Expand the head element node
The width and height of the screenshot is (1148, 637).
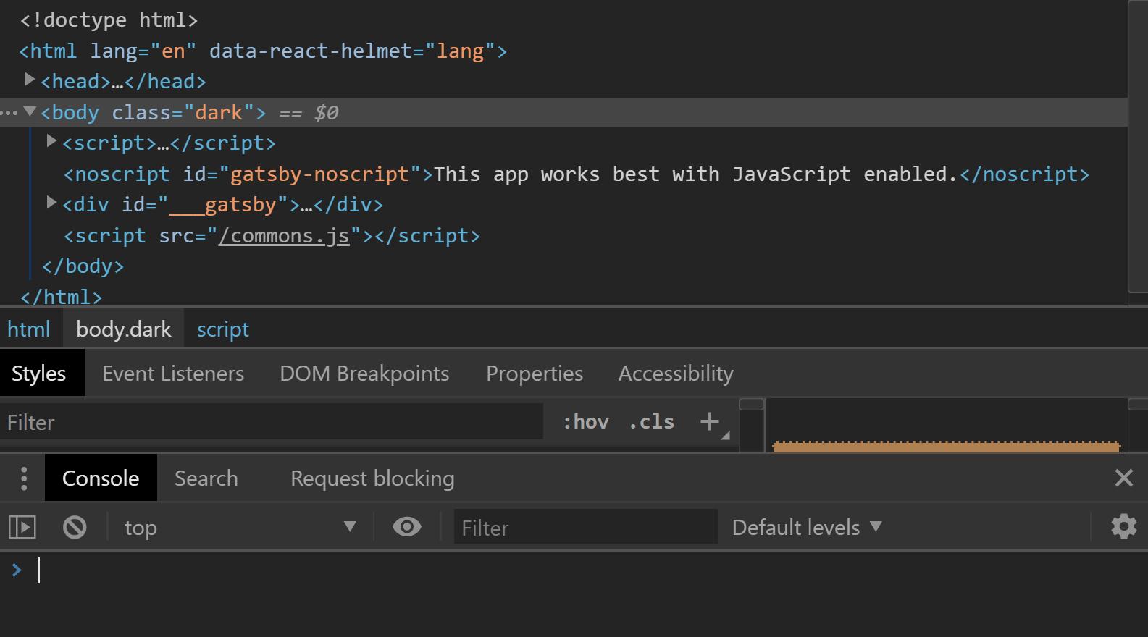(30, 79)
